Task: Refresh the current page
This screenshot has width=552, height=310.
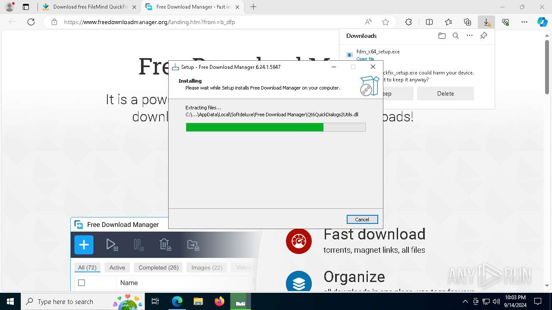Action: coord(31,22)
